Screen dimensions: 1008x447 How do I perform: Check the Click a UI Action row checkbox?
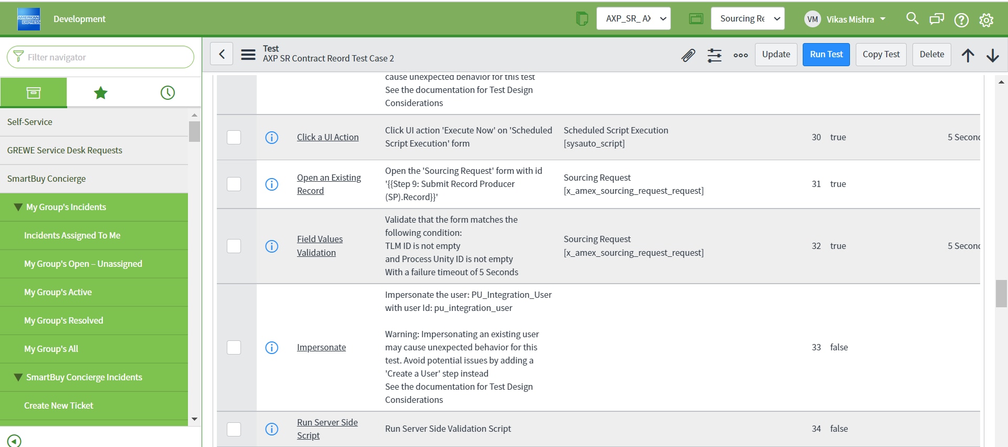point(234,138)
